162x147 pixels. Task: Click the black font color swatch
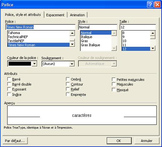coord(20,64)
